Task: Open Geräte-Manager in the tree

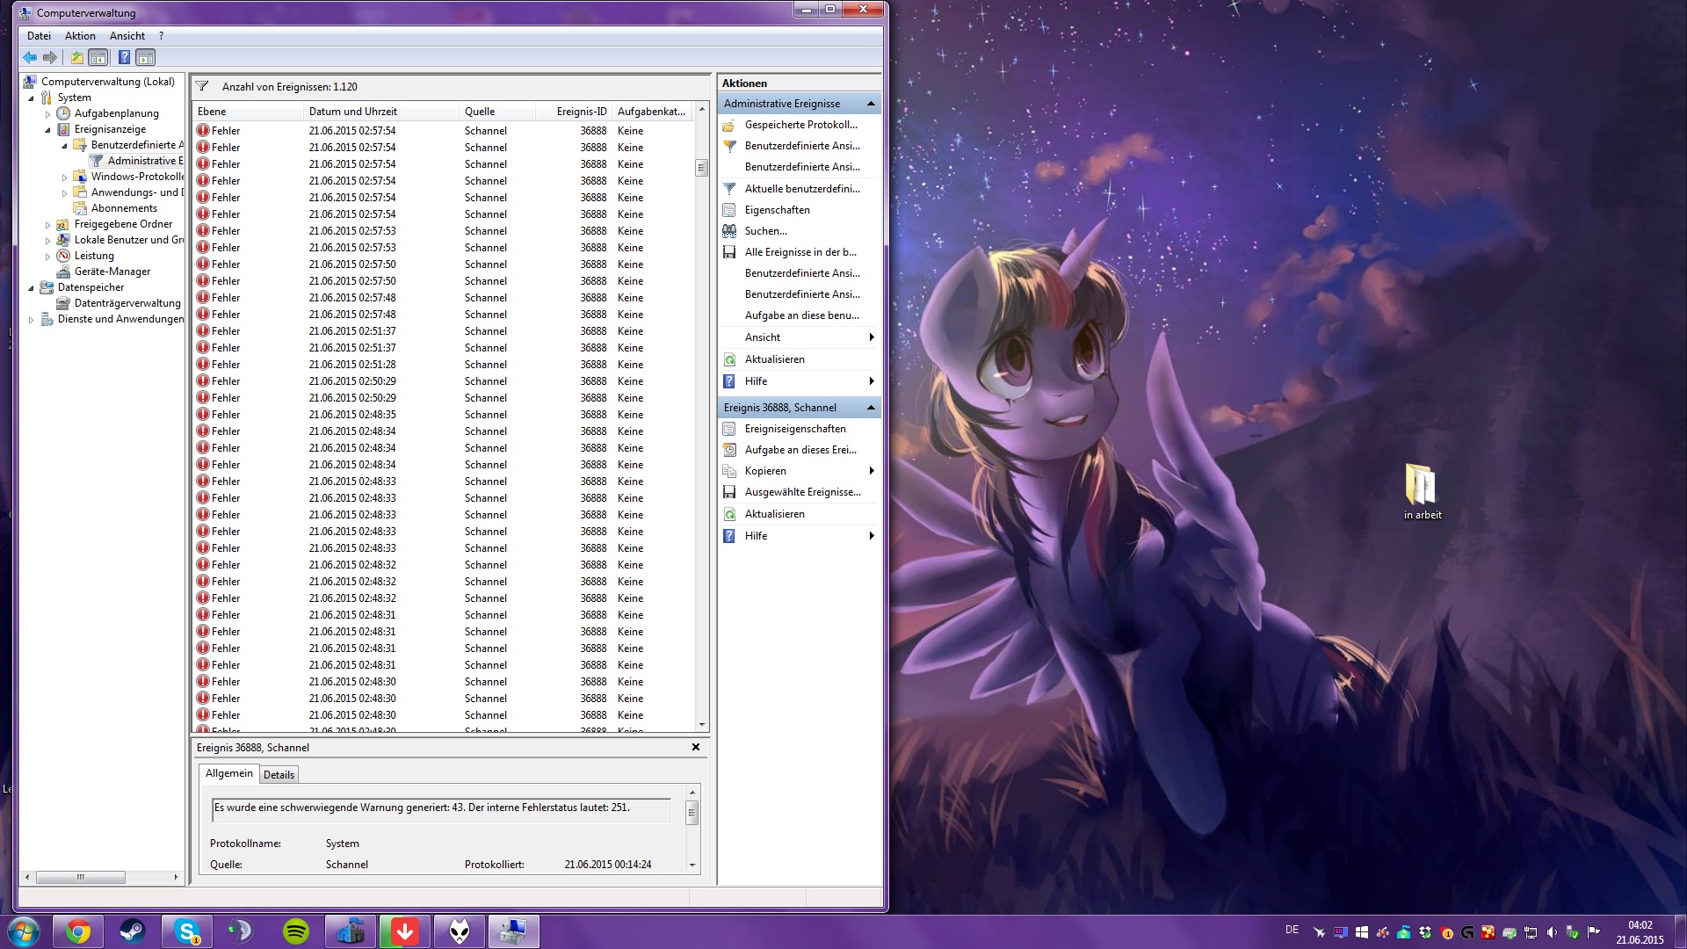Action: 112,272
